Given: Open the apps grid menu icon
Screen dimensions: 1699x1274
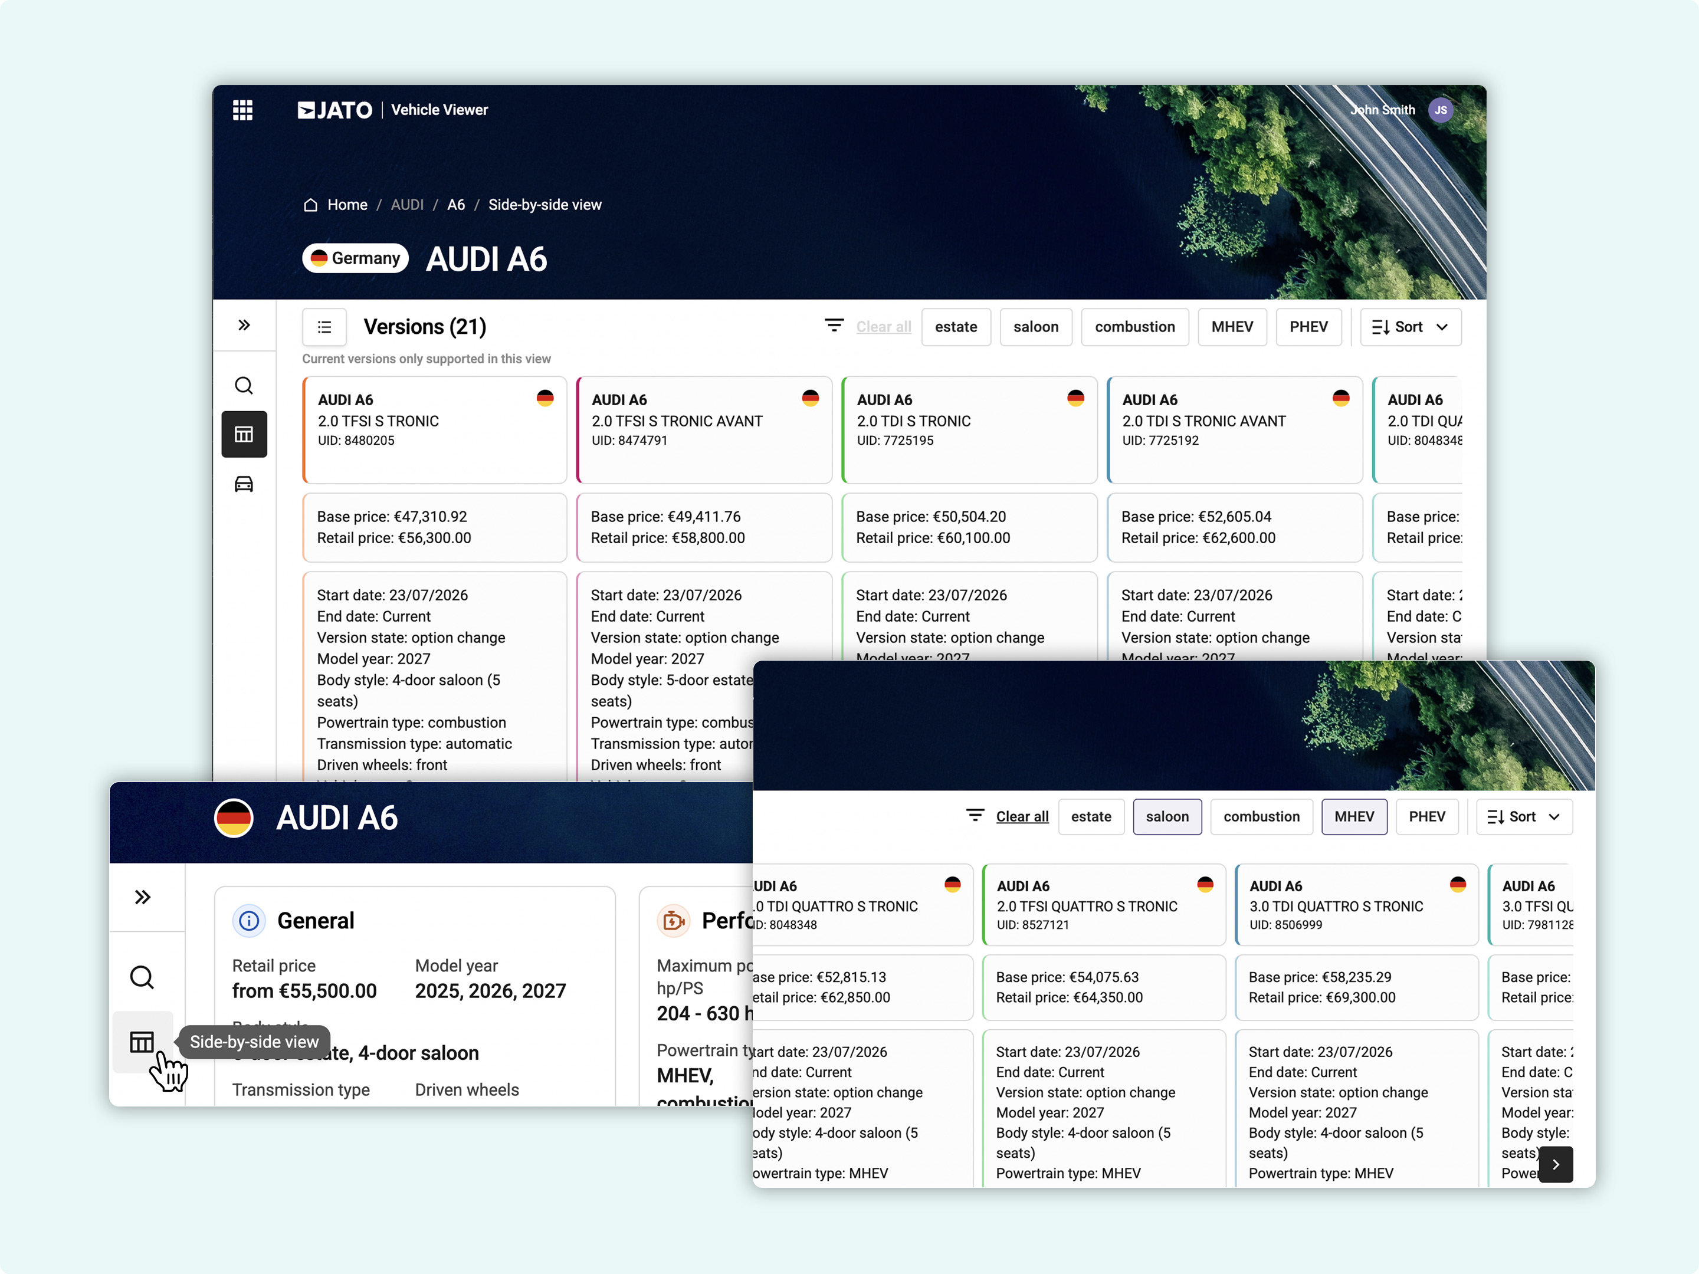Looking at the screenshot, I should [x=242, y=110].
